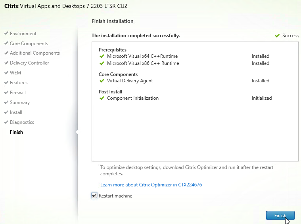Click the checkmark next to Component Initialization
This screenshot has height=224, width=301.
(x=102, y=98)
